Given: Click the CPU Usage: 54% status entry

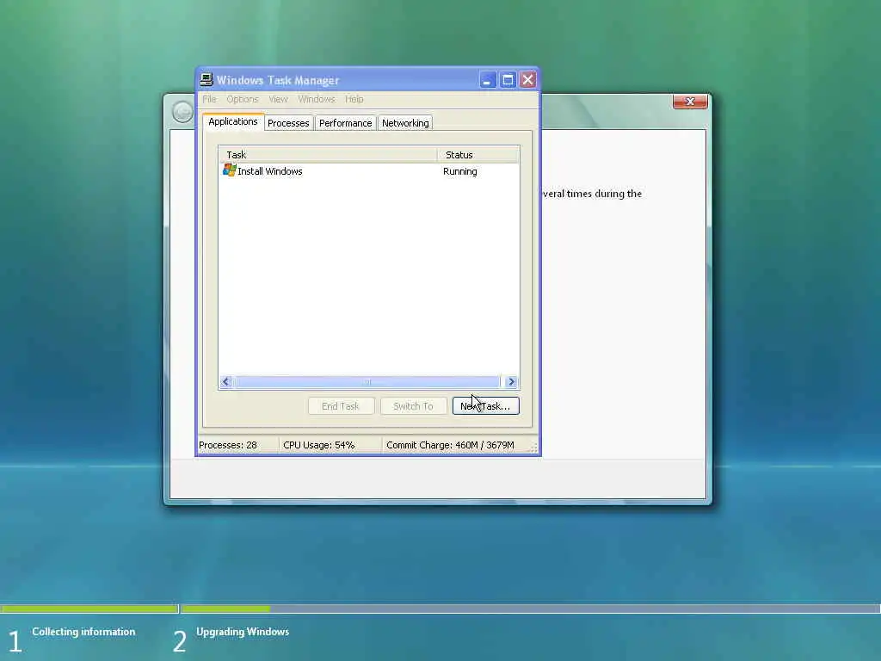Looking at the screenshot, I should pos(330,445).
